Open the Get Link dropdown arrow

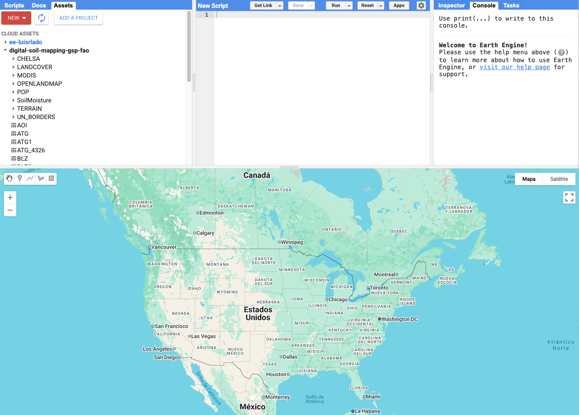coord(280,6)
